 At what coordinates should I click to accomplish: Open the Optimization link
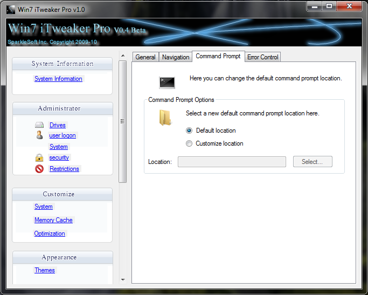pyautogui.click(x=50, y=234)
